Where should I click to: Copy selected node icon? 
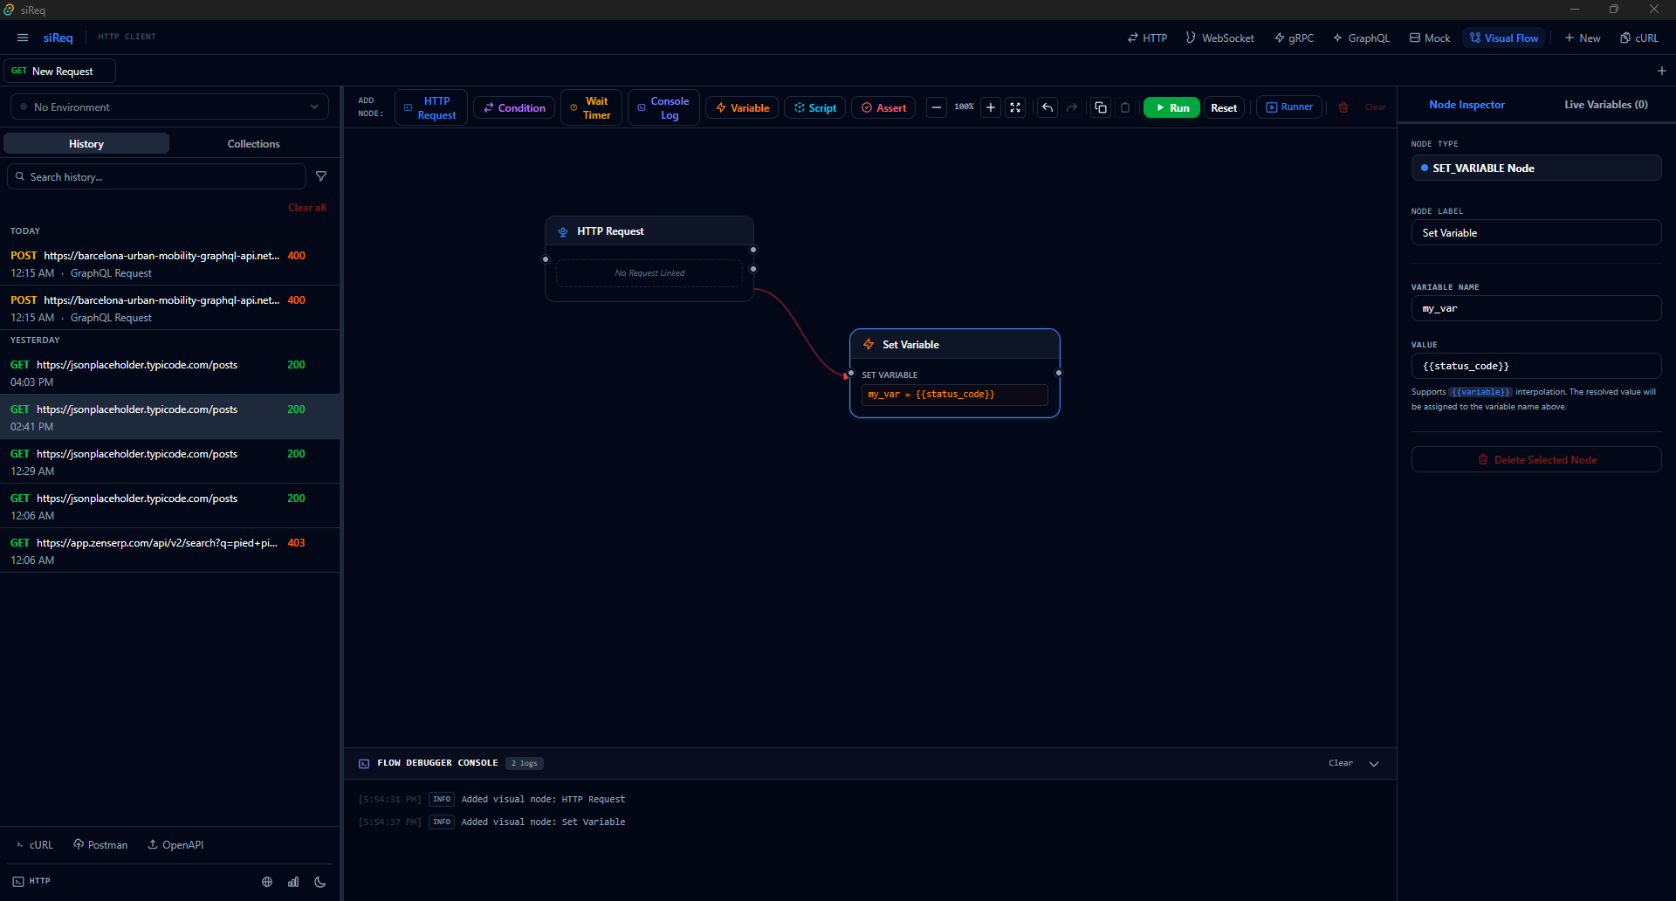pos(1101,107)
